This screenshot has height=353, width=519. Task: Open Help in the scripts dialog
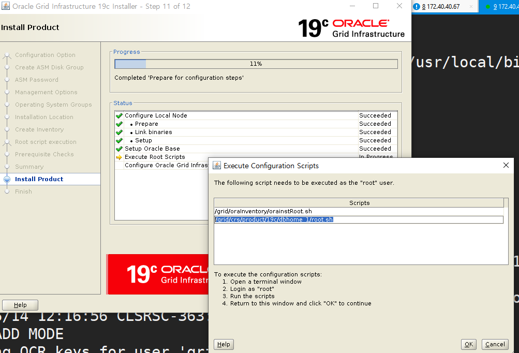(x=224, y=344)
